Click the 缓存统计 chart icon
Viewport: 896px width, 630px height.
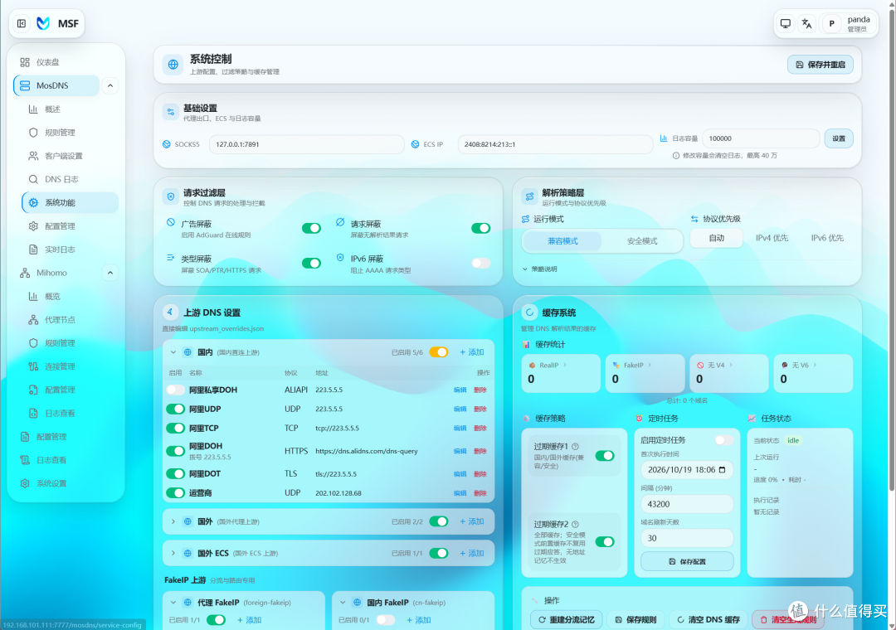pos(526,344)
